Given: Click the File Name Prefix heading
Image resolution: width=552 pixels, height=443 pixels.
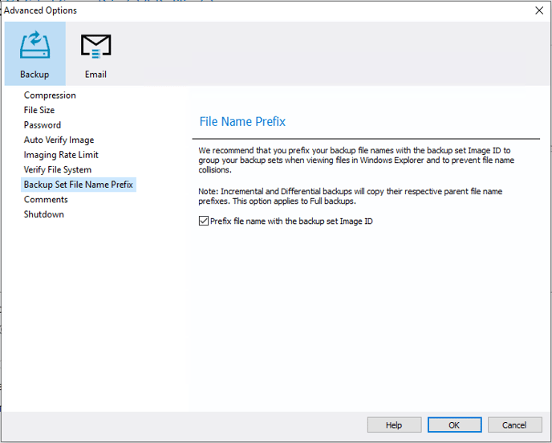Looking at the screenshot, I should pyautogui.click(x=242, y=121).
